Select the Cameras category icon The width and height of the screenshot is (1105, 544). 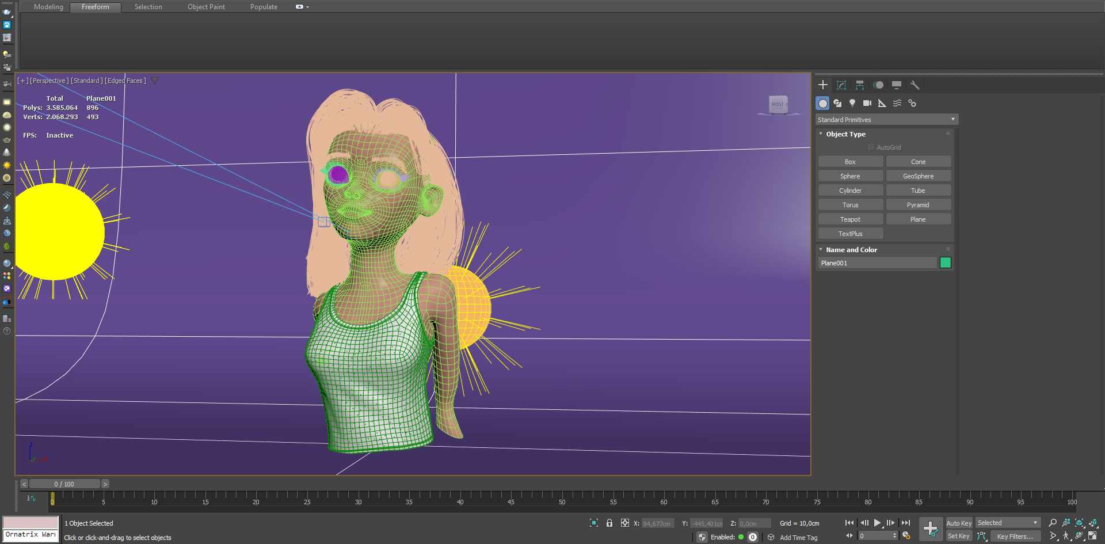[867, 103]
